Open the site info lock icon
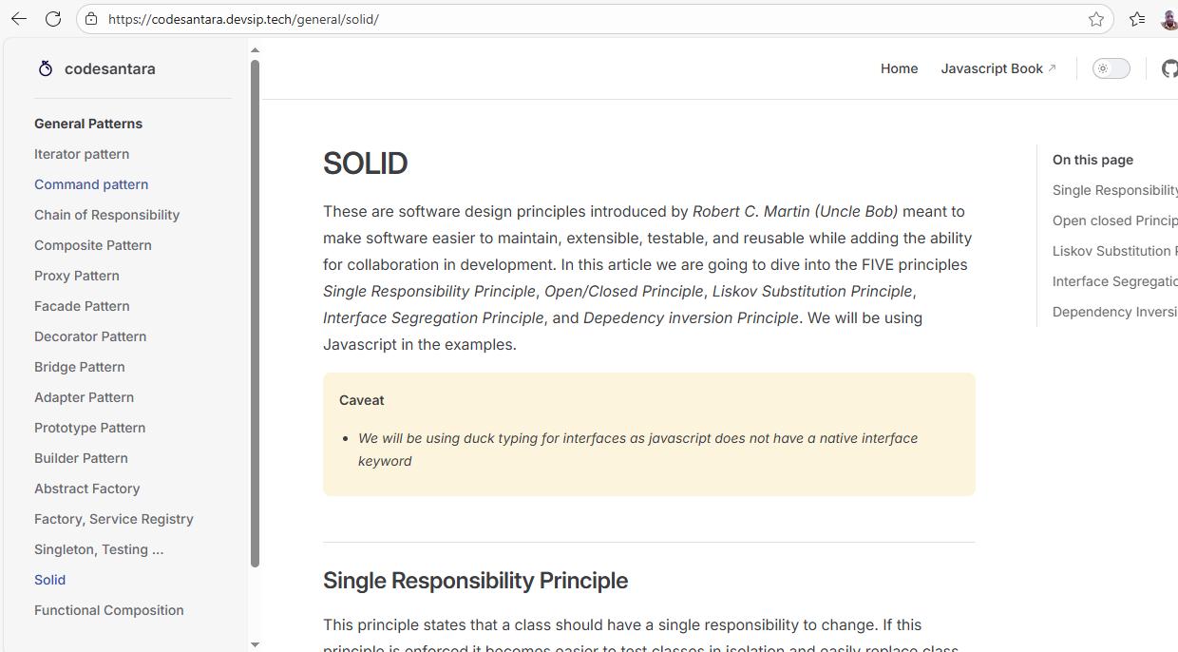The height and width of the screenshot is (652, 1178). (91, 19)
